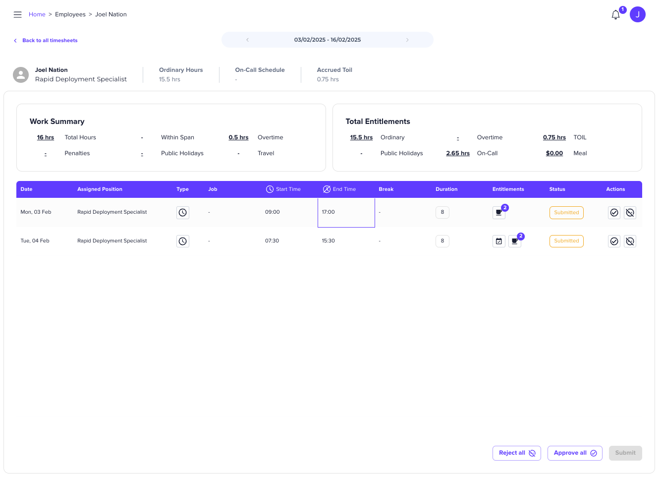Go to previous pay period
The image size is (661, 477).
[247, 40]
